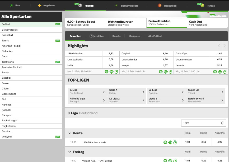This screenshot has height=162, width=229.
Task: Open La Liga 2 Spanien league tile
Action: (x=127, y=100)
